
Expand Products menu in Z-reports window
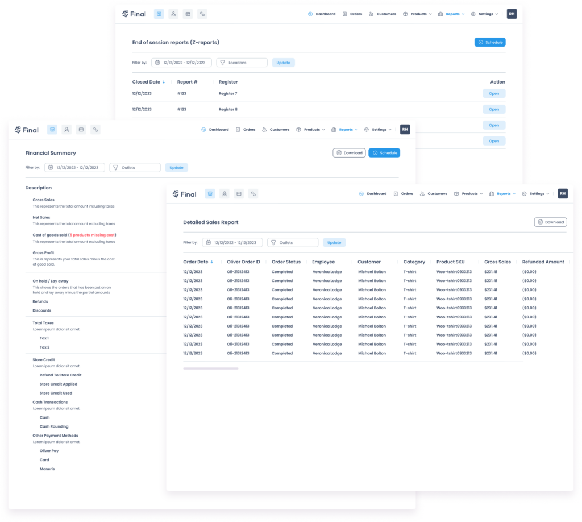(418, 14)
